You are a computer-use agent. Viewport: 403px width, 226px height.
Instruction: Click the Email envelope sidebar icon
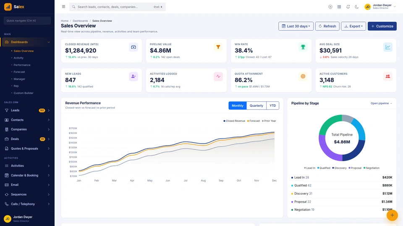(7, 185)
